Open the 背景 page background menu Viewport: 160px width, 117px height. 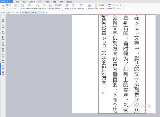(x=67, y=7)
